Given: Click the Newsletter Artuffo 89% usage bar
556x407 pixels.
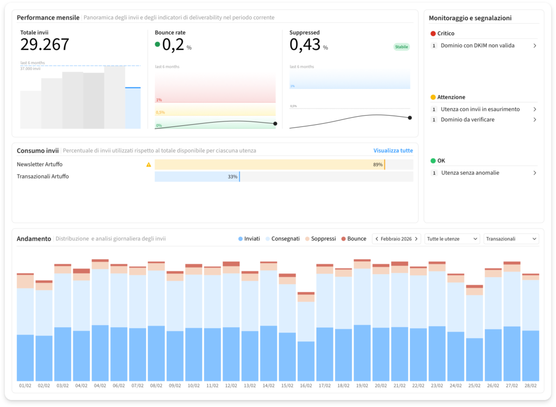Looking at the screenshot, I should point(269,164).
